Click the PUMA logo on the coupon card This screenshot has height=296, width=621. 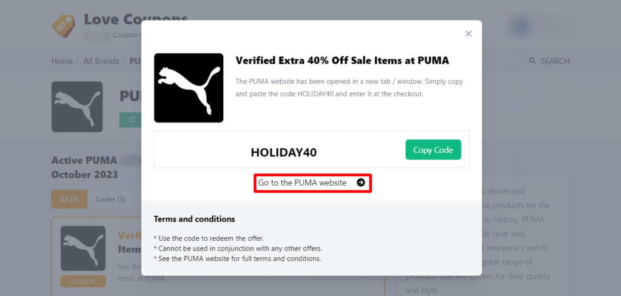click(83, 249)
